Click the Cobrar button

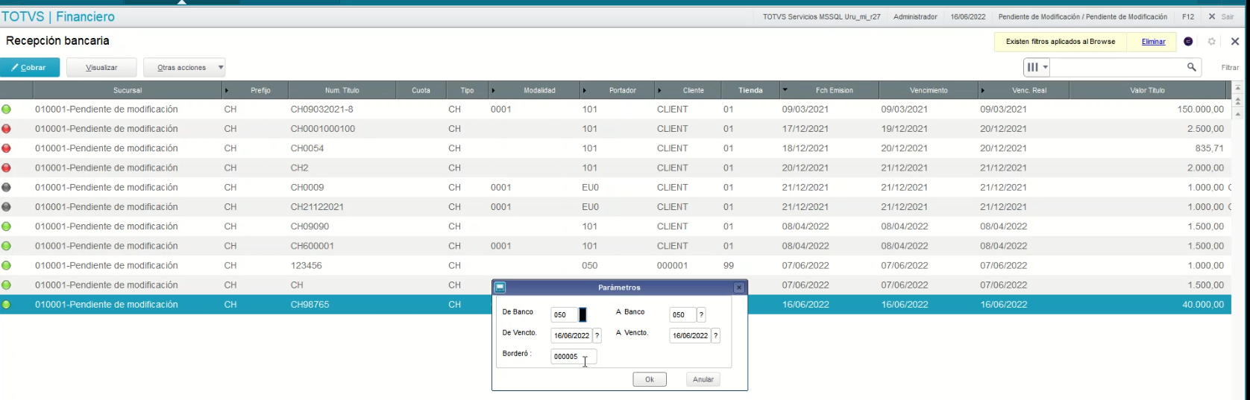(x=30, y=68)
